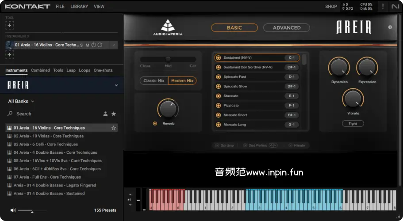Click the Audio Imperia logo
The height and width of the screenshot is (221, 403).
[168, 27]
